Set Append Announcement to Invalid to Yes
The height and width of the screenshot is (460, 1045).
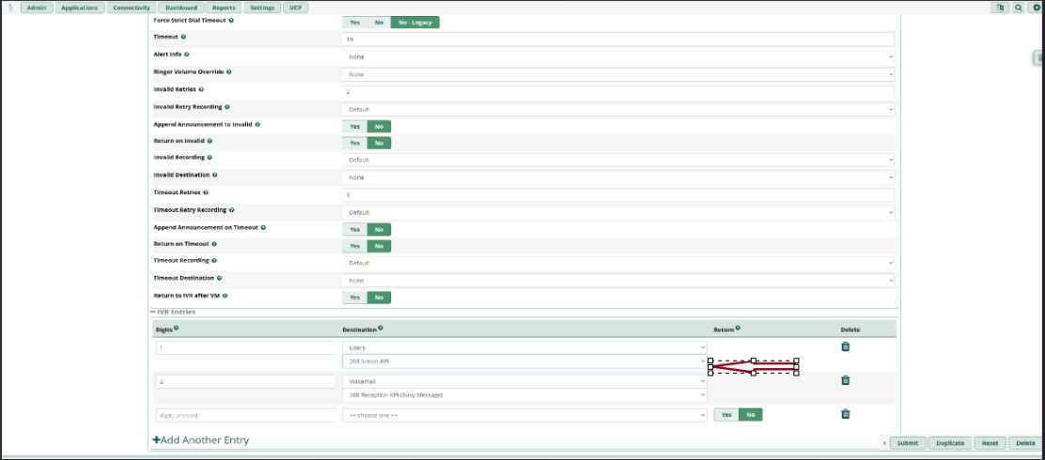click(x=354, y=126)
